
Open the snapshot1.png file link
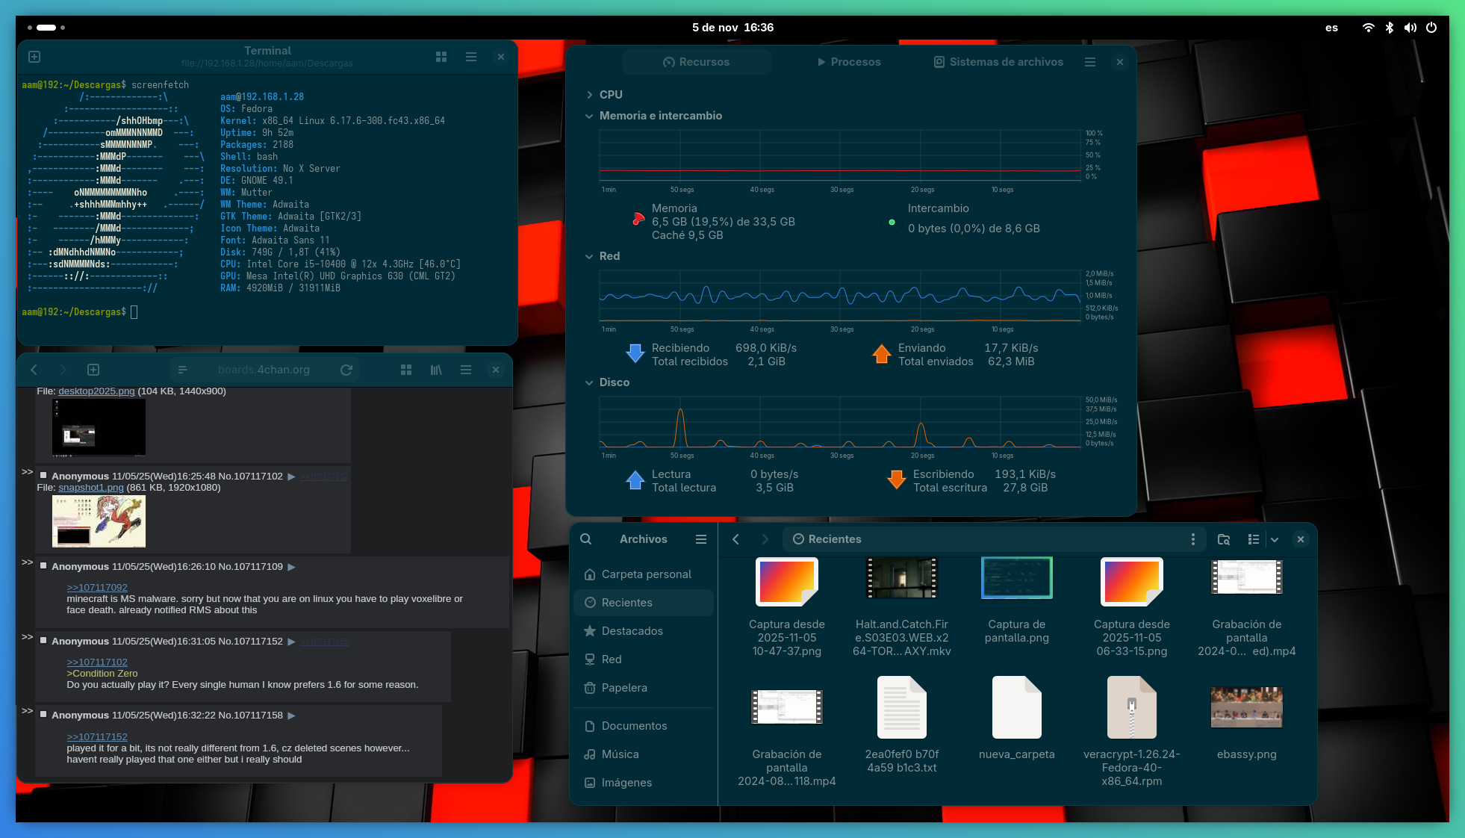click(x=90, y=488)
